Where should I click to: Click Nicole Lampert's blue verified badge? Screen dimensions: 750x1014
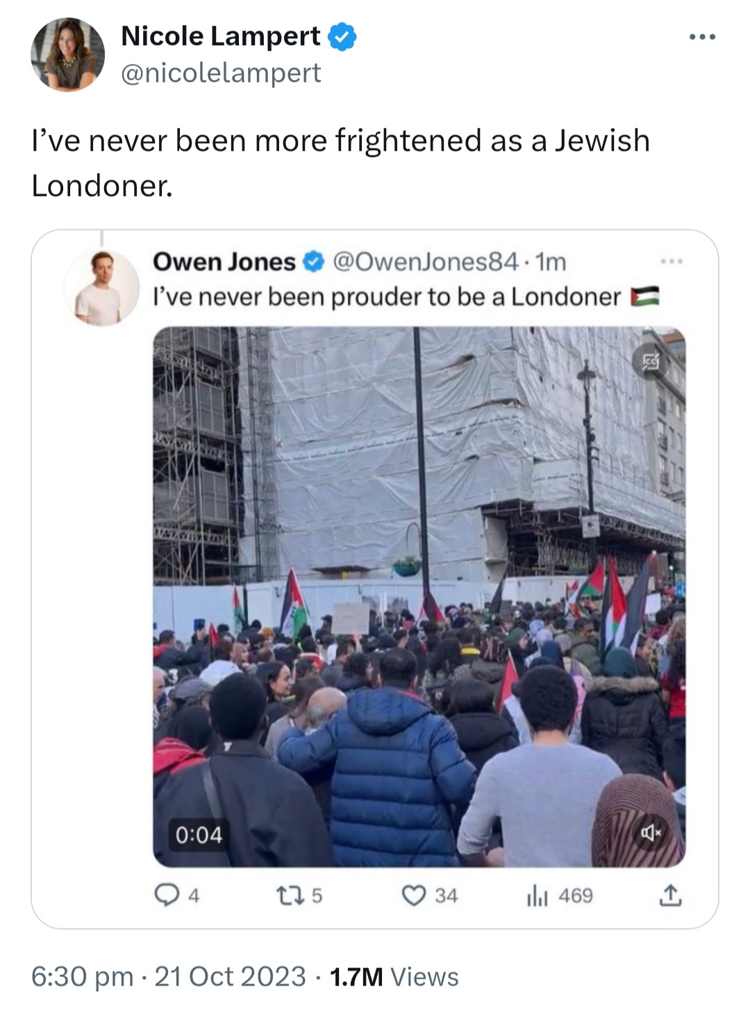342,36
